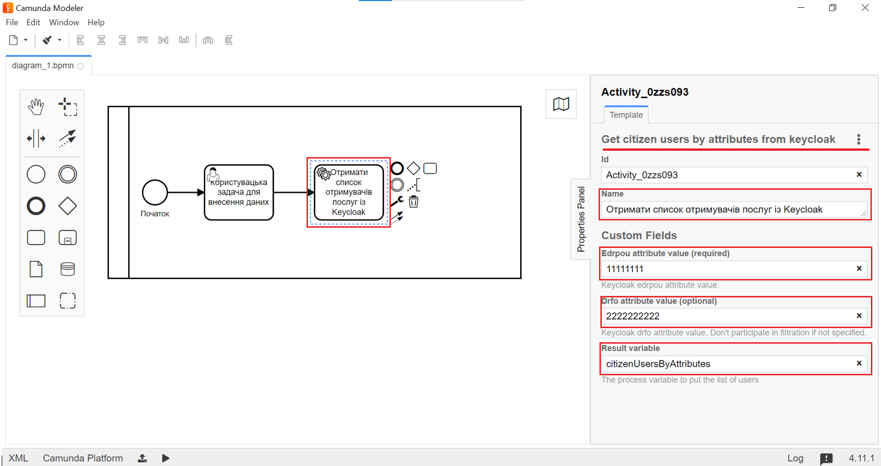
Task: Toggle the Properties Panel side handle
Action: tap(580, 219)
